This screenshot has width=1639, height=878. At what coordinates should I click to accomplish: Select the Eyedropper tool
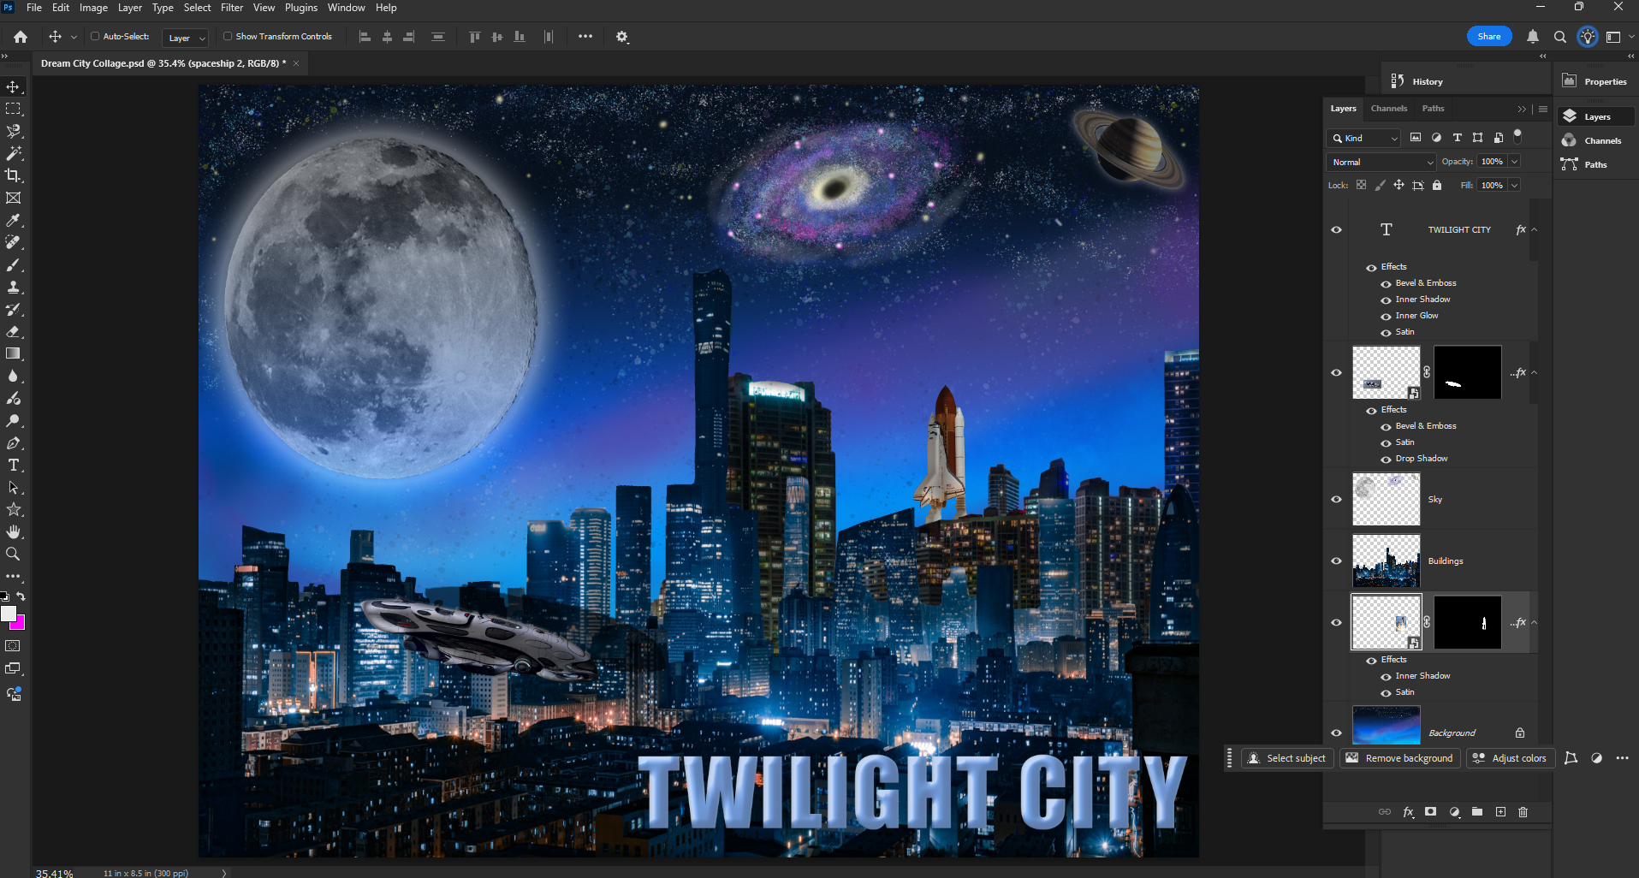13,220
